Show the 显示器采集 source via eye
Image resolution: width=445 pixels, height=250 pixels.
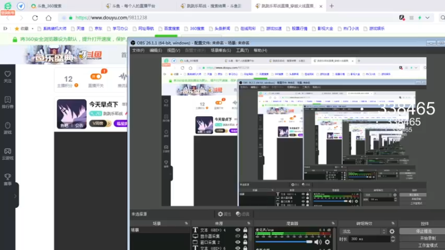(x=238, y=236)
